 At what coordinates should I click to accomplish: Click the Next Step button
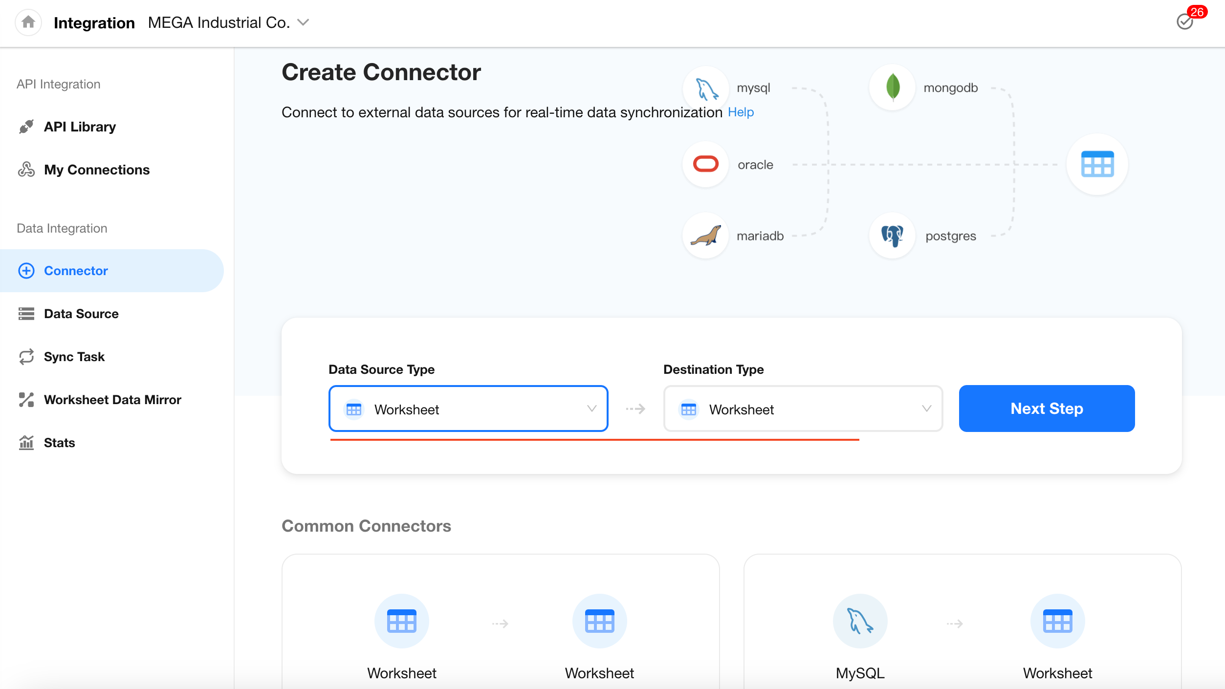click(1047, 409)
